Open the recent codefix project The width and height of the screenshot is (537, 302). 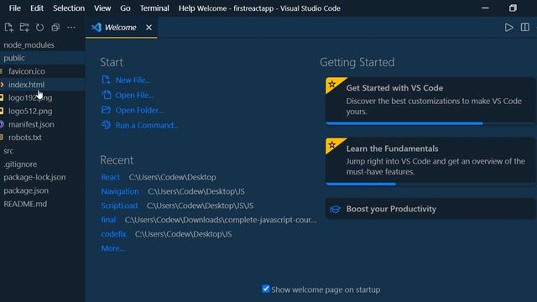pos(113,234)
